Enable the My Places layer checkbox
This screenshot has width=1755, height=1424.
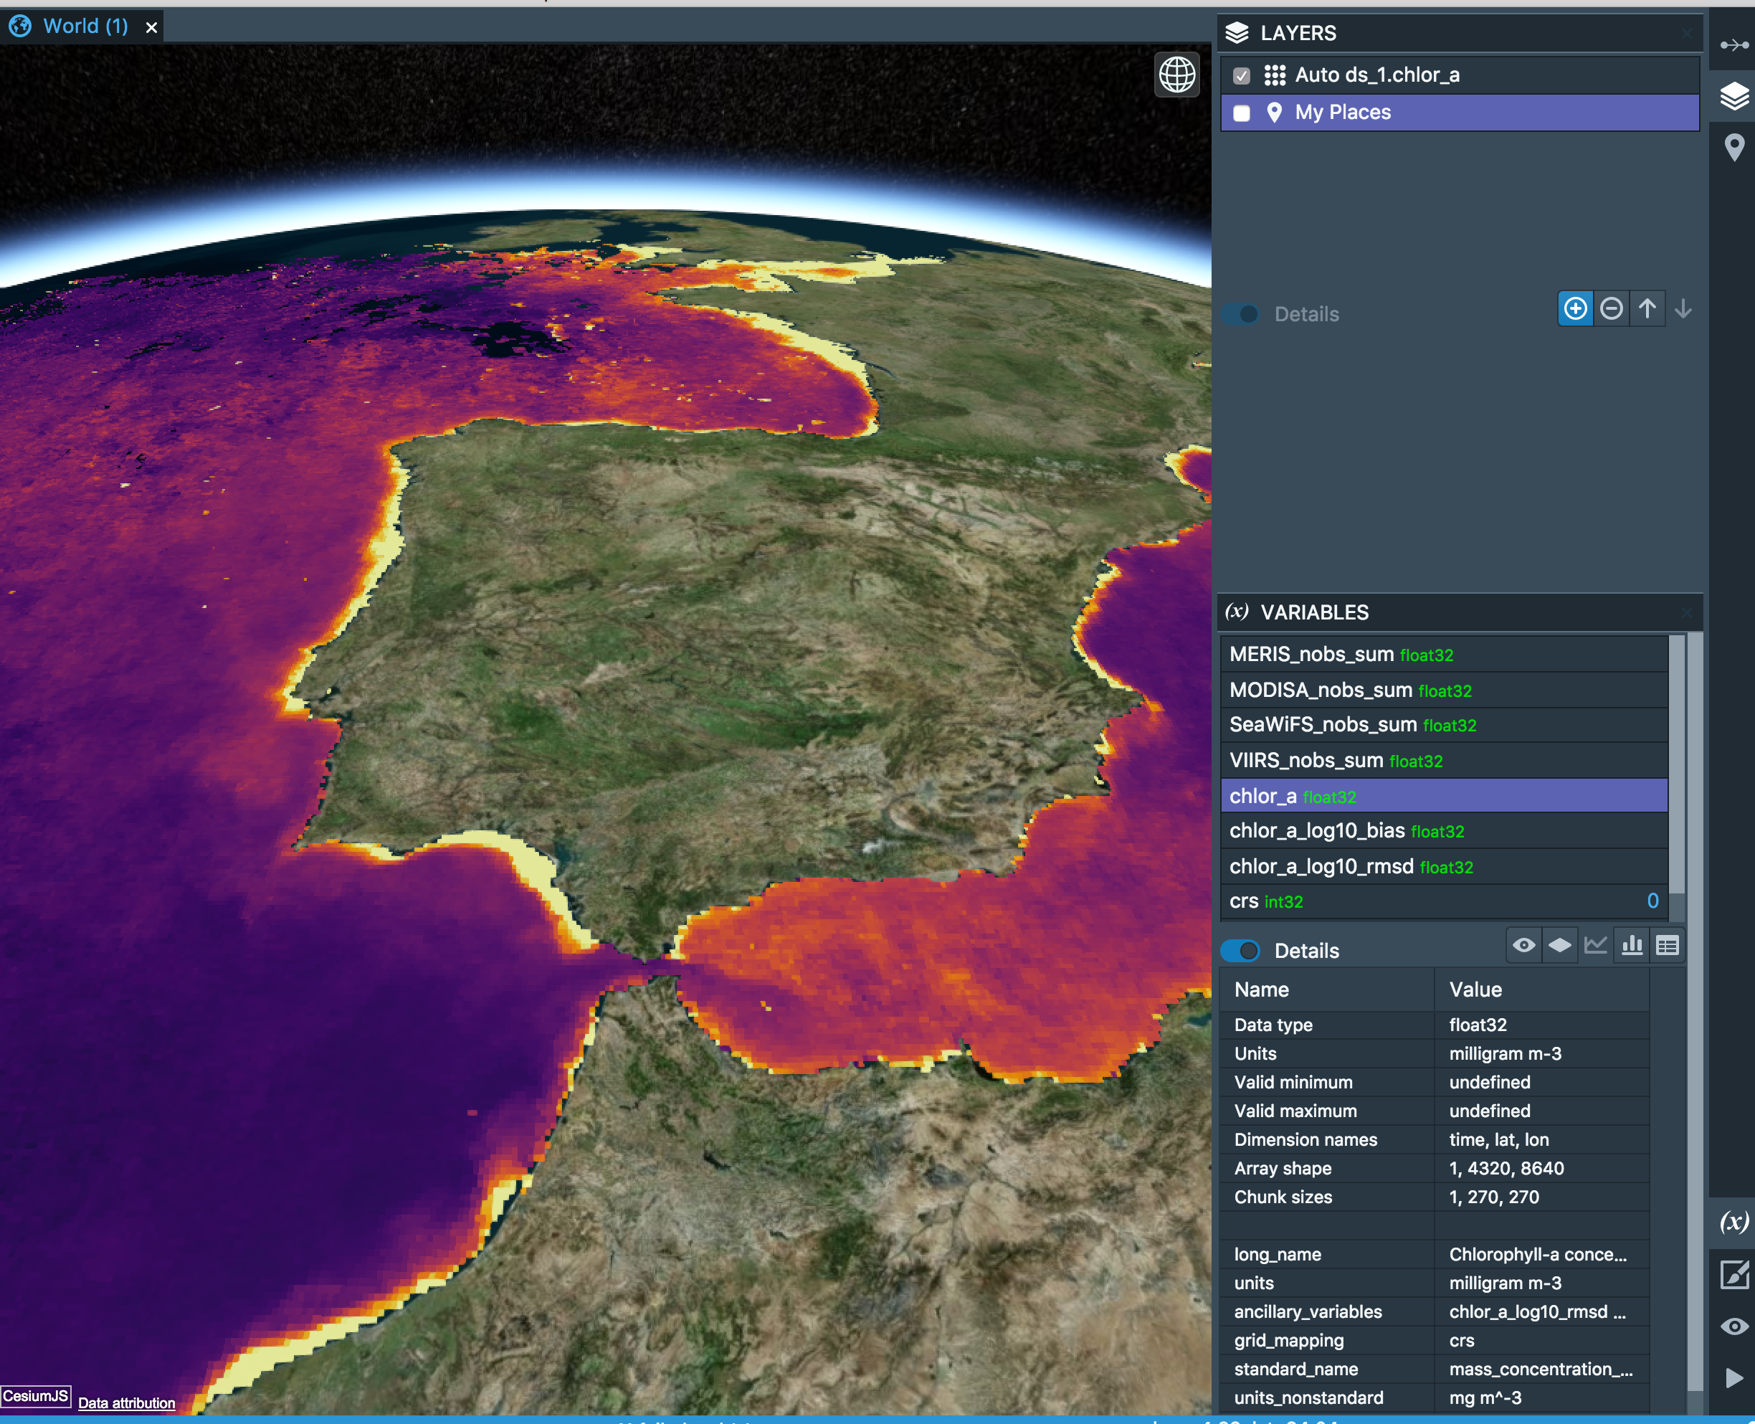pos(1241,113)
